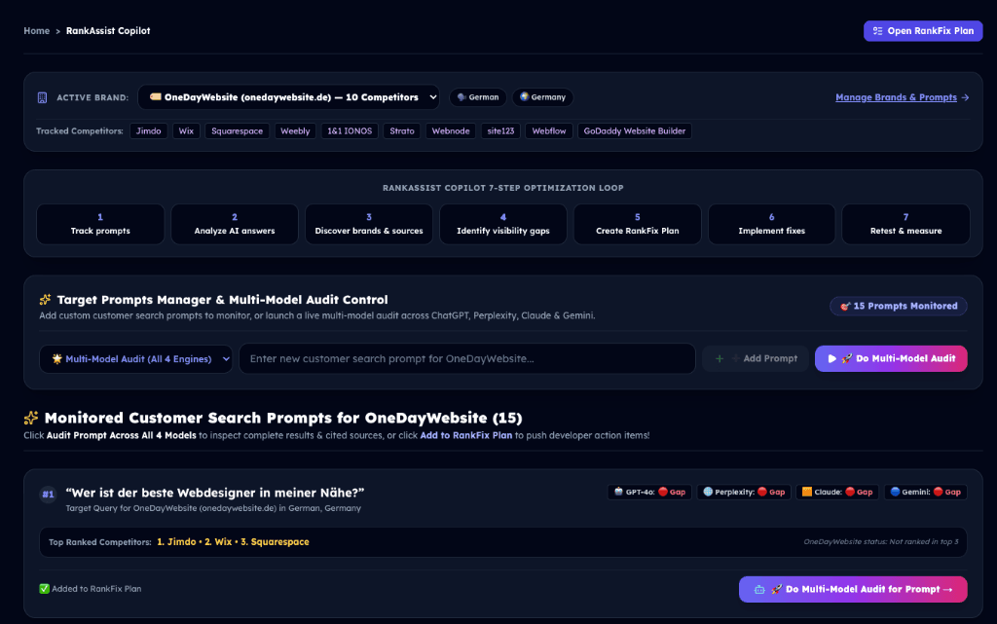This screenshot has height=624, width=997.
Task: Click the play icon in Do Multi-Model Audit
Action: 831,359
